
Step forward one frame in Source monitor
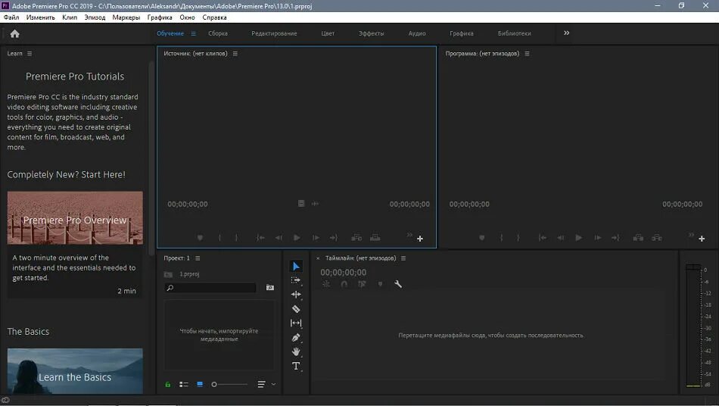(316, 238)
